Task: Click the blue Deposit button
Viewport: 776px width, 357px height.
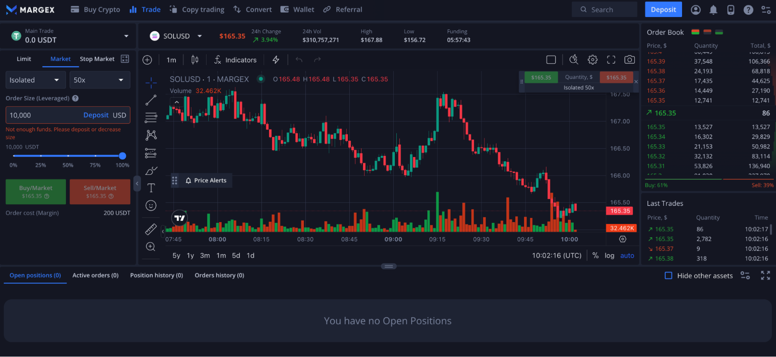Action: tap(663, 10)
